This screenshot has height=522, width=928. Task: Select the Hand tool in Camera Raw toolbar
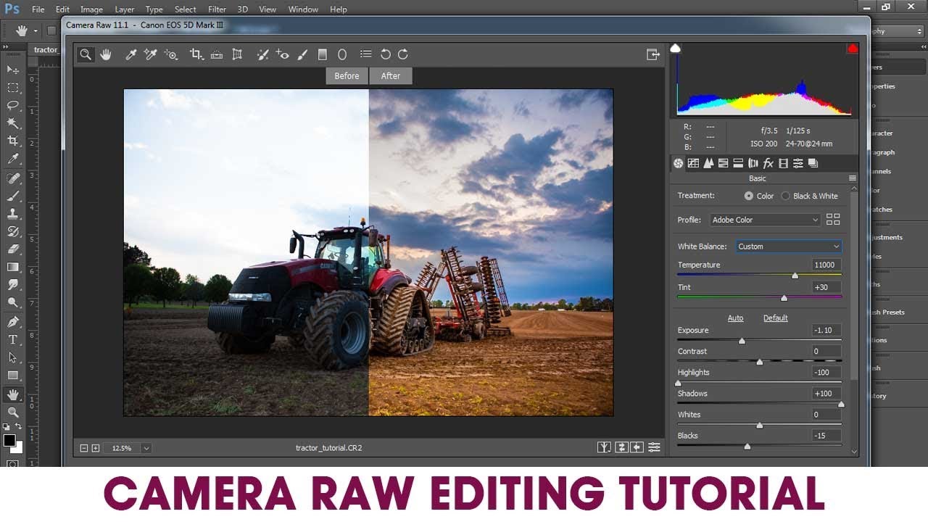click(106, 54)
